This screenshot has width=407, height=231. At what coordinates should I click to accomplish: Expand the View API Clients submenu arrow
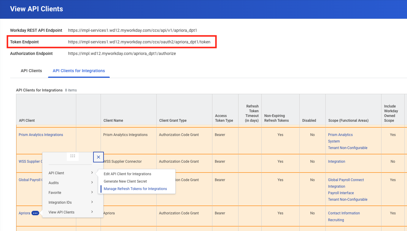(92, 212)
